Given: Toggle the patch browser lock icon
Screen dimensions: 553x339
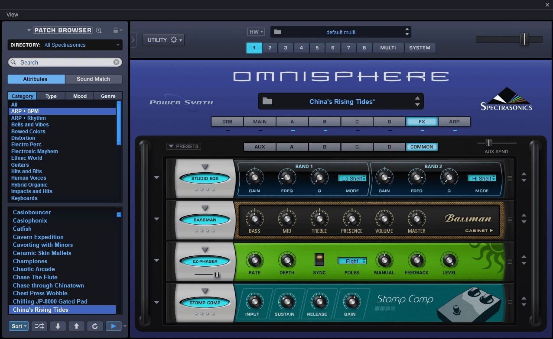Looking at the screenshot, I should tap(115, 30).
